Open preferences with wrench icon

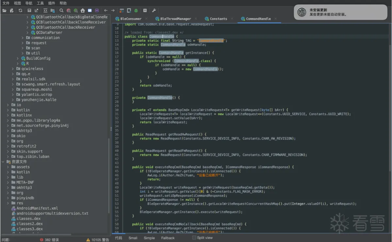[x=154, y=10]
